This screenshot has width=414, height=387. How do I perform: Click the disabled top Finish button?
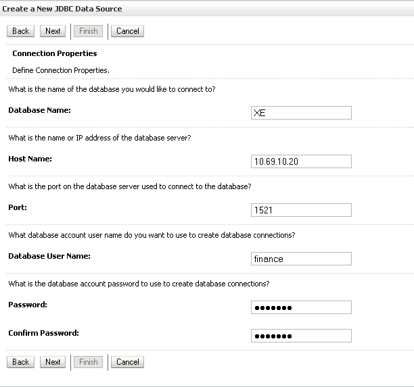(88, 31)
